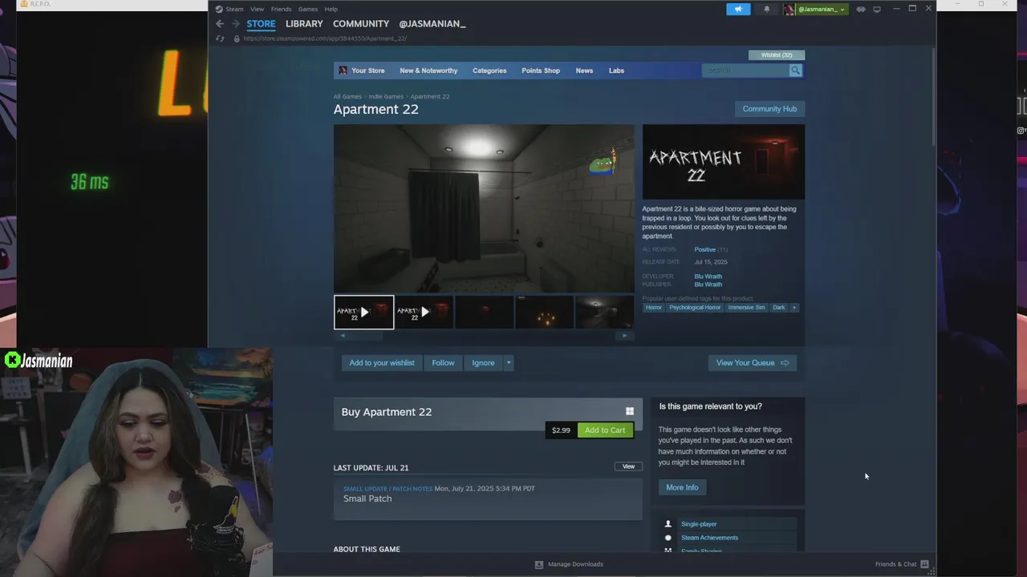Click the Wishlist (32) button
This screenshot has width=1027, height=577.
[777, 54]
